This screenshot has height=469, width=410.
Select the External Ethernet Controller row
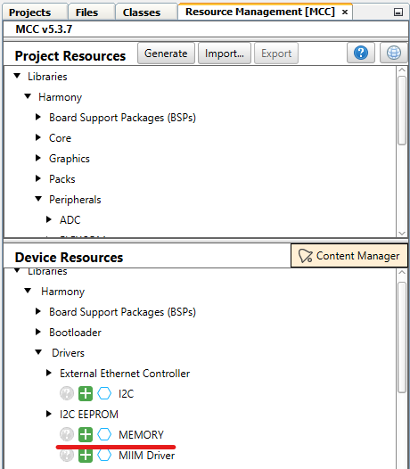[125, 374]
